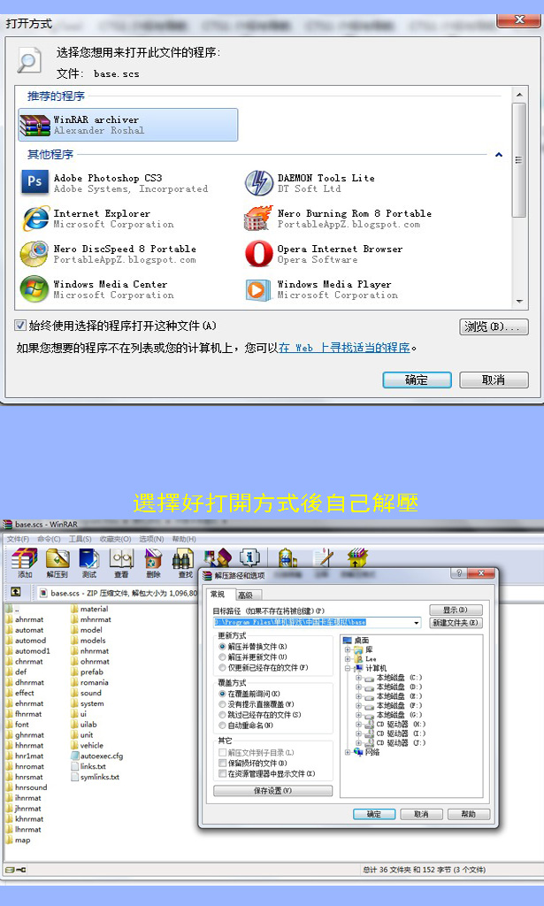
Task: Click 确定 in the Open With dialog
Action: click(x=417, y=380)
